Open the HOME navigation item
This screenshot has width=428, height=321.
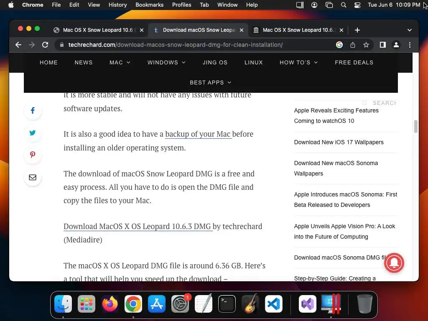click(x=48, y=63)
